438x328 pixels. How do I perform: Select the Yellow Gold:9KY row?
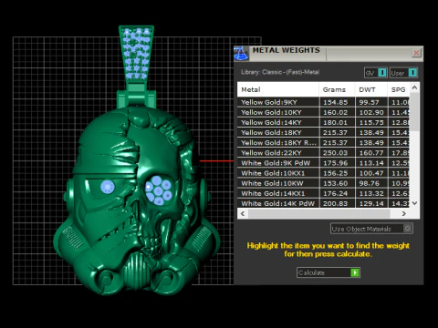[x=323, y=102]
